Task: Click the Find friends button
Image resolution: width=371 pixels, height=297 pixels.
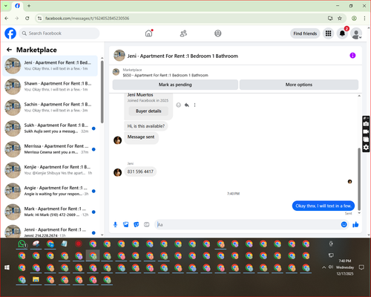Action: pos(305,33)
